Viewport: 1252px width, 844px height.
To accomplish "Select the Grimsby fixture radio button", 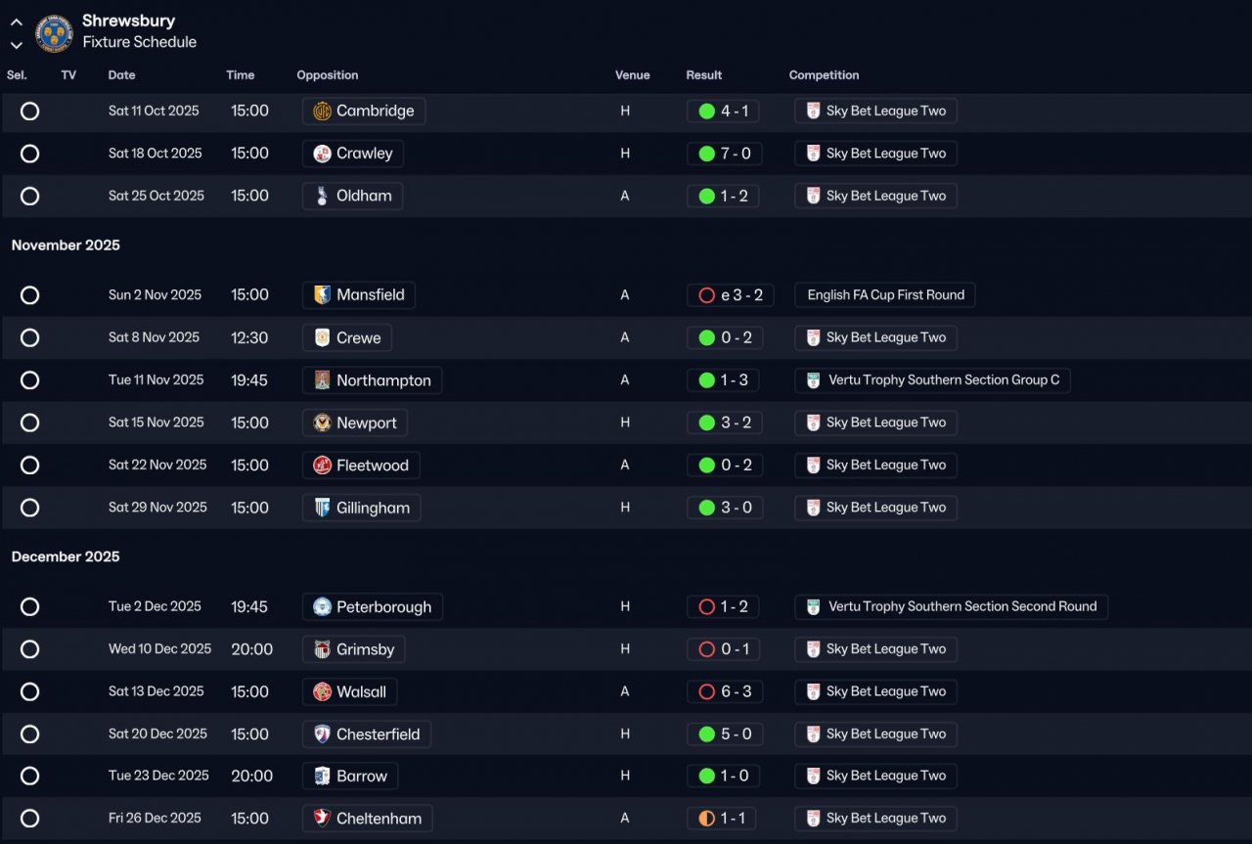I will [x=30, y=649].
